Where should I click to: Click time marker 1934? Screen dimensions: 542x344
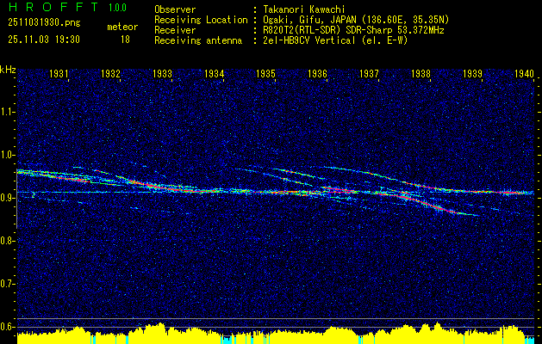pyautogui.click(x=214, y=74)
